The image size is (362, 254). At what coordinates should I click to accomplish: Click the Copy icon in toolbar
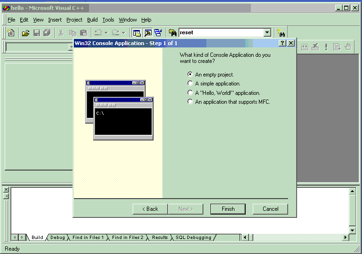tap(72, 33)
